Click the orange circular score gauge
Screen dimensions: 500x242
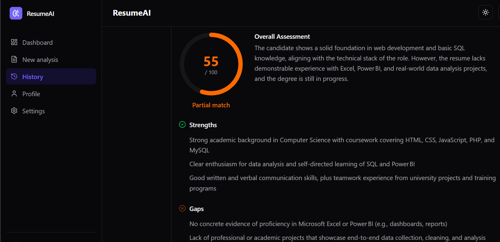click(x=211, y=64)
